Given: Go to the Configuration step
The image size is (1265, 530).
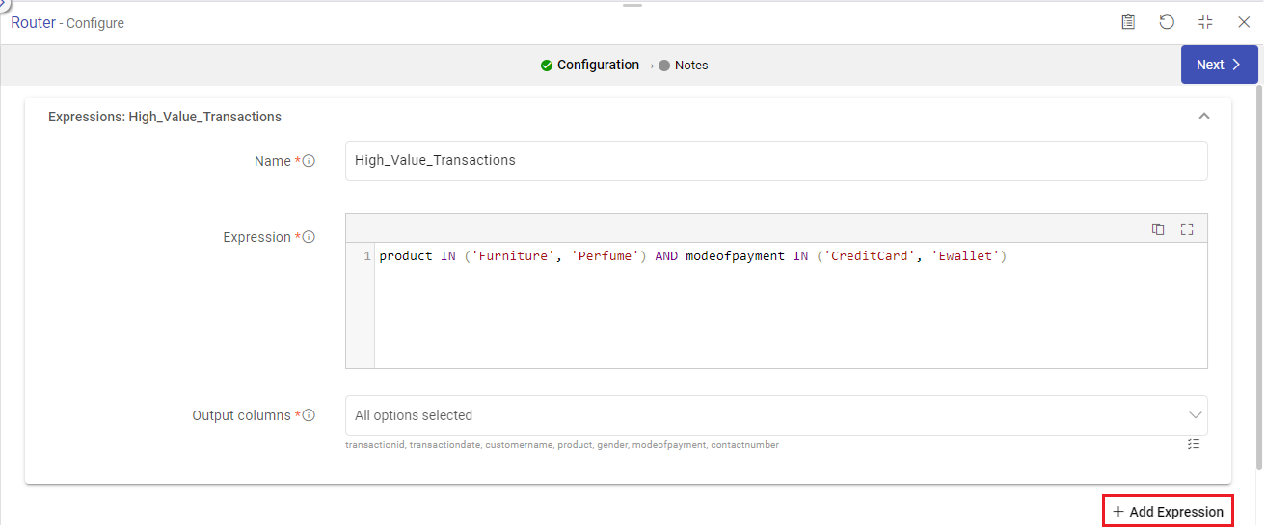Looking at the screenshot, I should (x=589, y=66).
